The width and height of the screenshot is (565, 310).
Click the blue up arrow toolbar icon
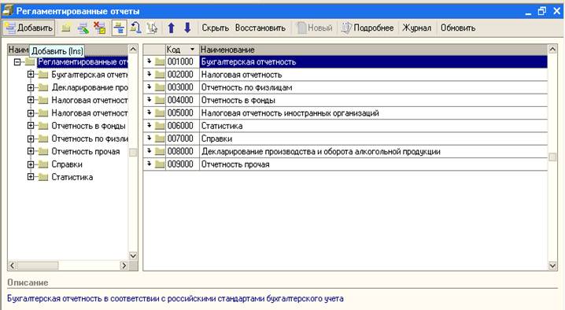tap(172, 28)
